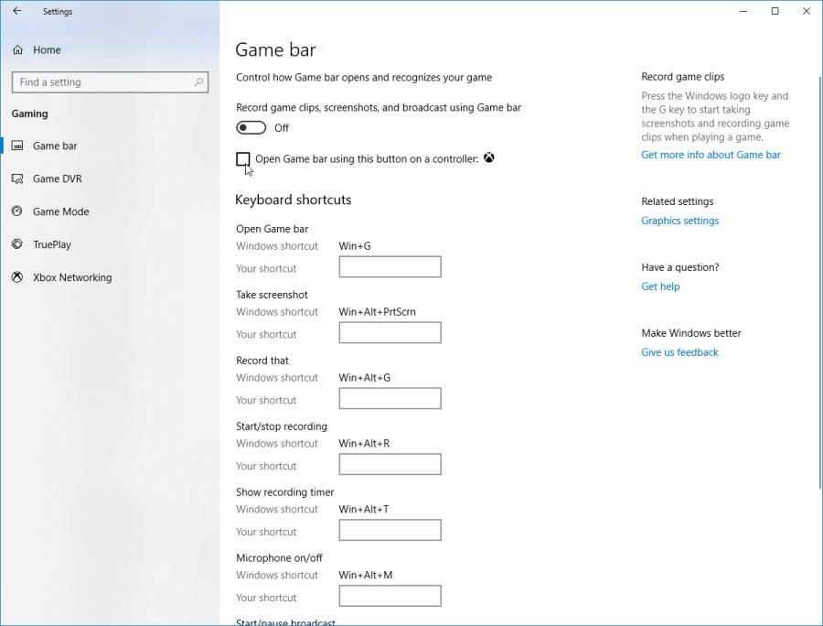Click Your shortcut field for Open Game bar
Screen dimensions: 823x626
pos(390,267)
